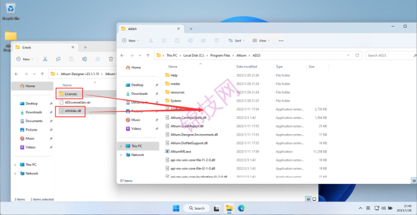Expand Network in Crack window sidebar
The width and height of the screenshot is (417, 215).
16,173
